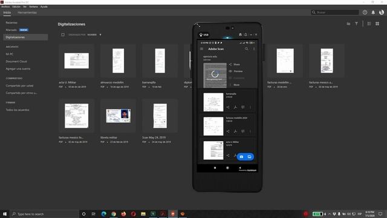Tap the Android back button

pyautogui.click(x=239, y=168)
